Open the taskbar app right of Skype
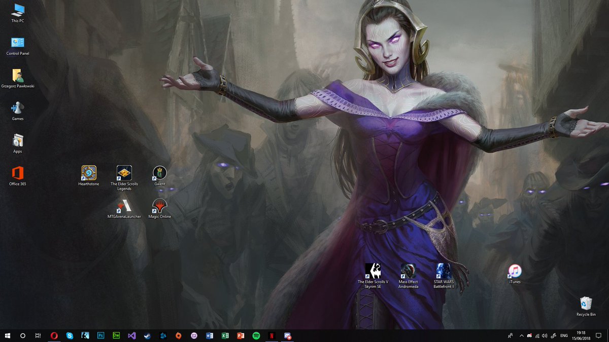The width and height of the screenshot is (609, 342). point(85,335)
